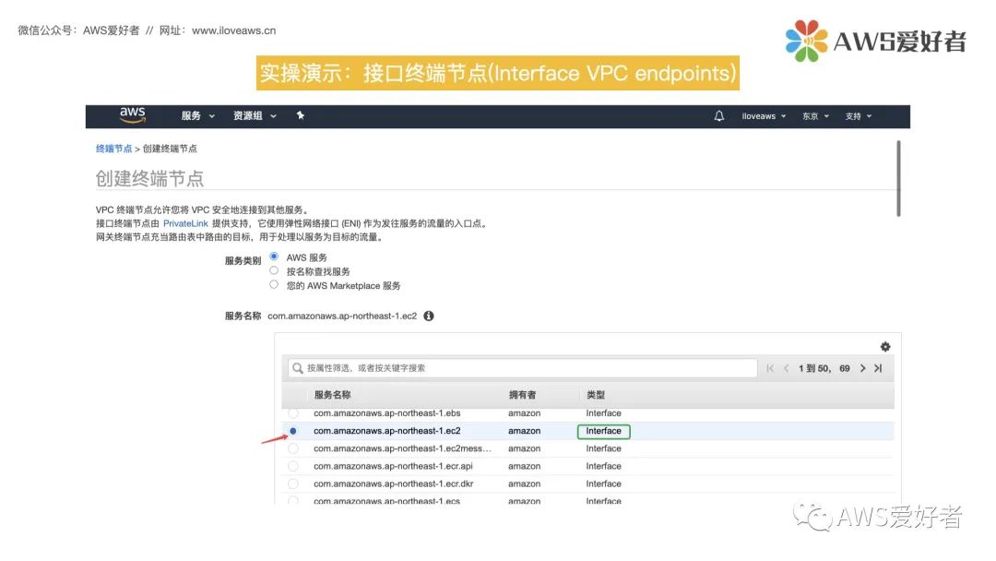Open the 支持 support dropdown
Viewport: 996px width, 561px height.
click(859, 116)
